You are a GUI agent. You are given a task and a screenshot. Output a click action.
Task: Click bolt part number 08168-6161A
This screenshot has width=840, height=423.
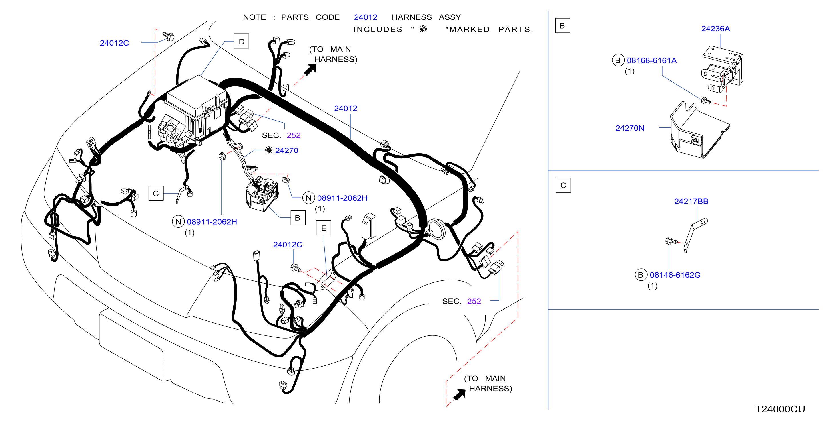point(651,60)
